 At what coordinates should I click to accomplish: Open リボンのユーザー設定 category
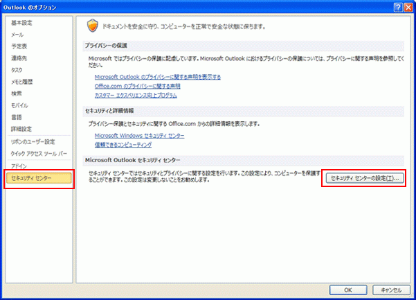(33, 142)
